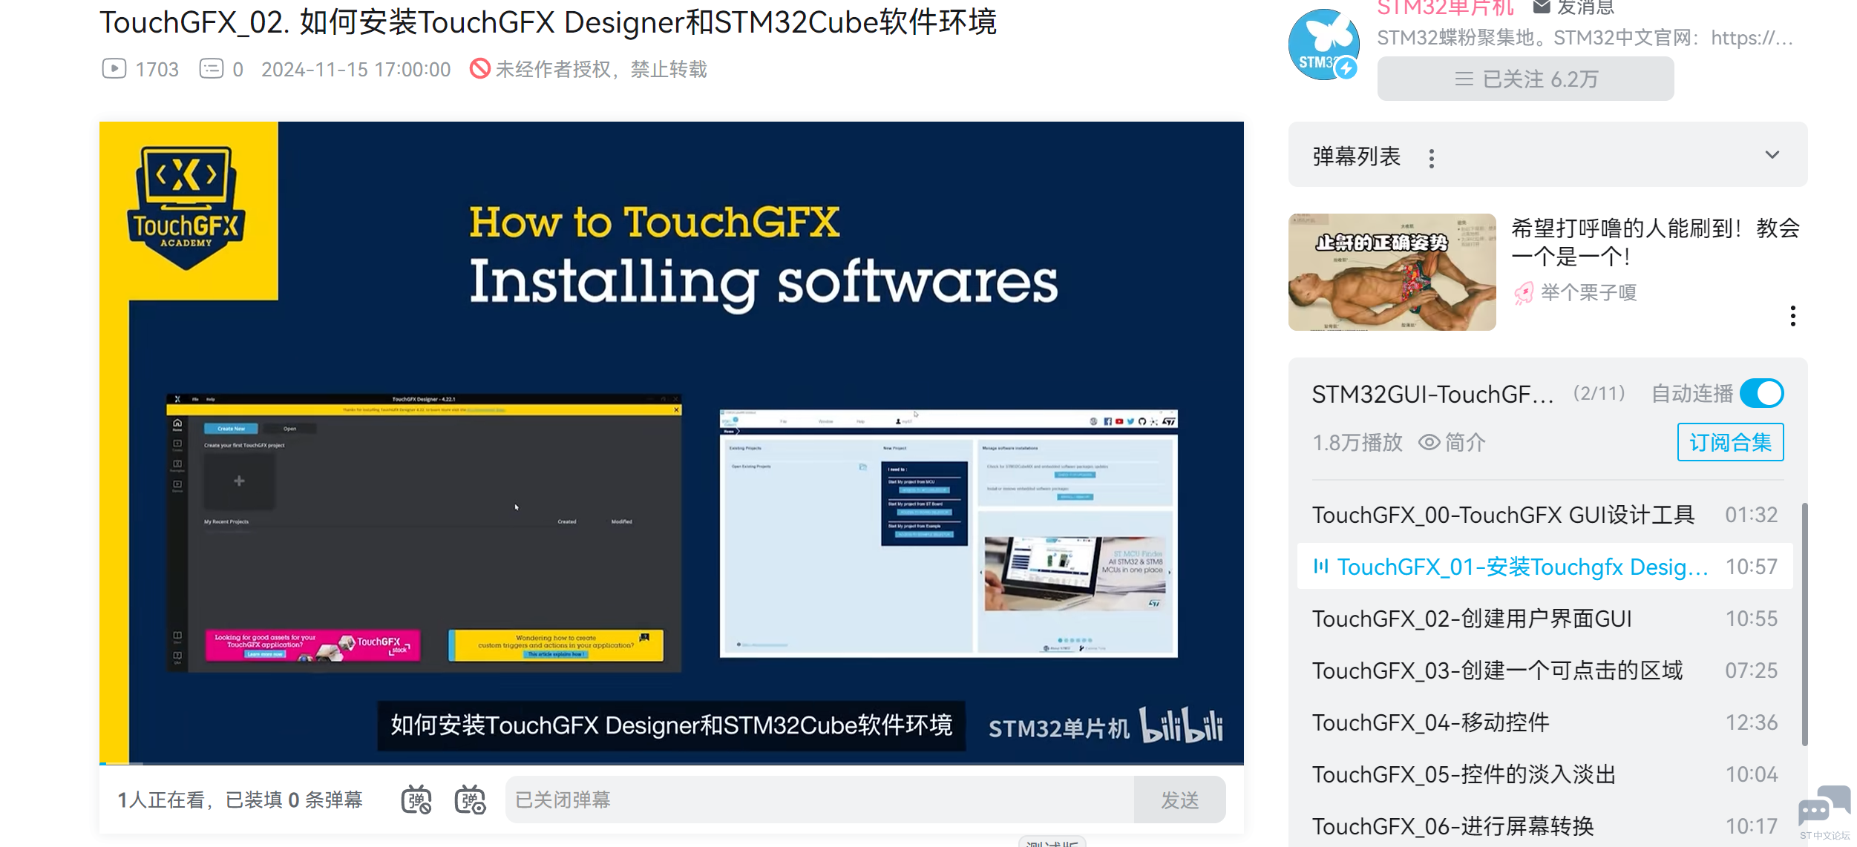
Task: Click the video title TouchGFX_02 heading
Action: (x=548, y=22)
